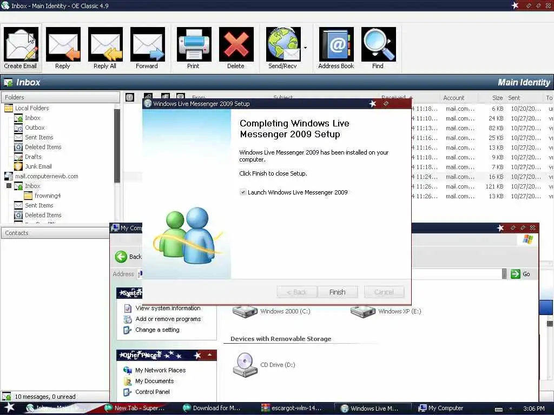Click the Contacts pane header
The image size is (554, 415).
click(x=55, y=233)
